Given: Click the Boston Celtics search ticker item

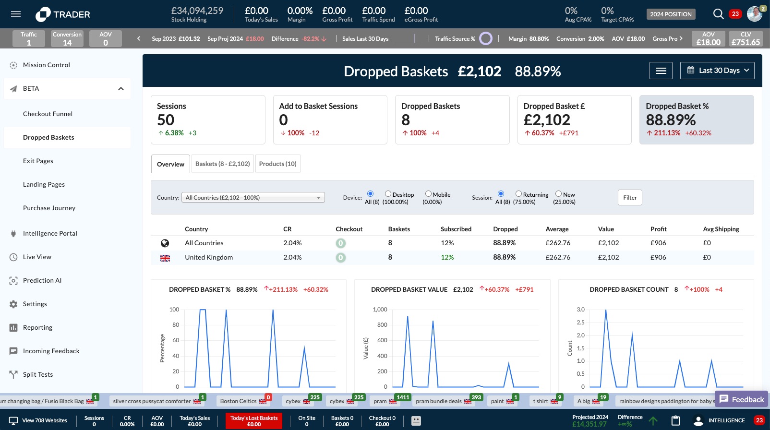Looking at the screenshot, I should pos(243,401).
